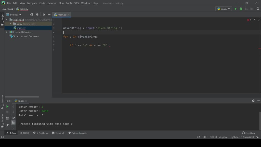
Task: Collapse all with the Project panel toolbar icon
Action: 37,15
